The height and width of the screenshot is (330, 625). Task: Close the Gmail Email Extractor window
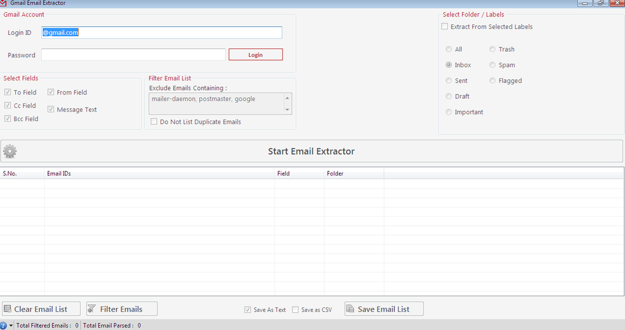pyautogui.click(x=618, y=3)
